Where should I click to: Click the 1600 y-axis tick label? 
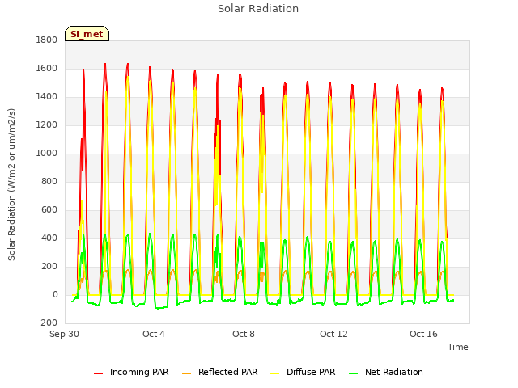tap(47, 68)
